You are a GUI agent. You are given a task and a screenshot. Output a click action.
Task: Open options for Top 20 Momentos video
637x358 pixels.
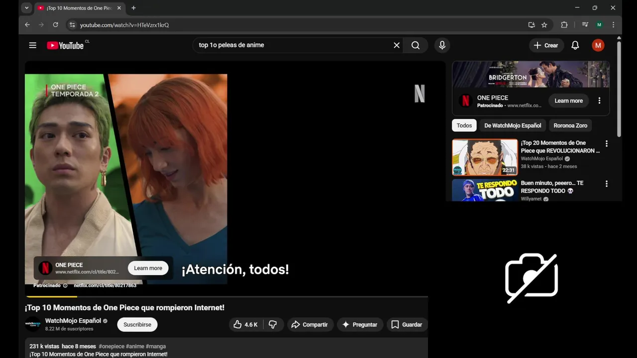pos(606,144)
